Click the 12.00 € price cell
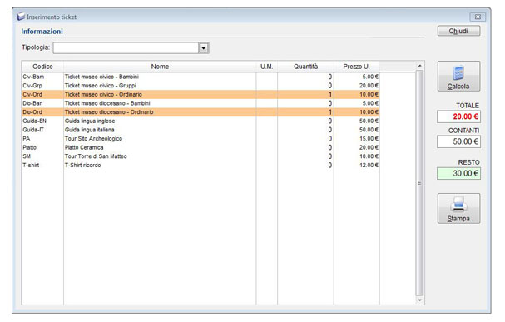 pyautogui.click(x=357, y=166)
